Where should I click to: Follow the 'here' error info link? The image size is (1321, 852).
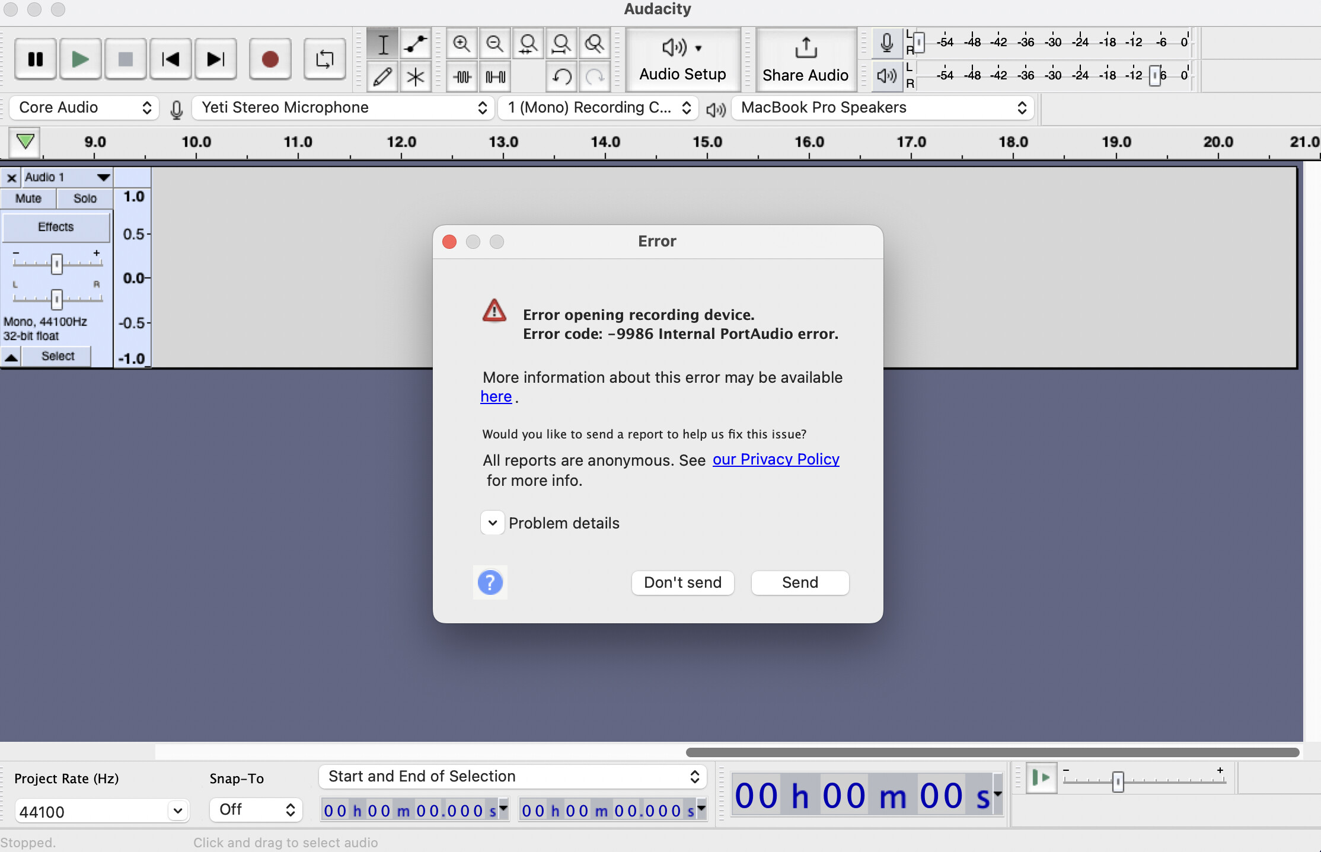(496, 396)
